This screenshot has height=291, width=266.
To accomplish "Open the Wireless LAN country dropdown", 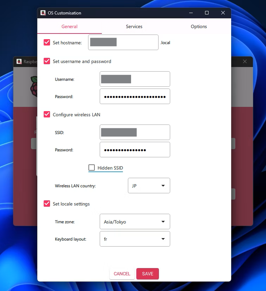I will tap(149, 186).
